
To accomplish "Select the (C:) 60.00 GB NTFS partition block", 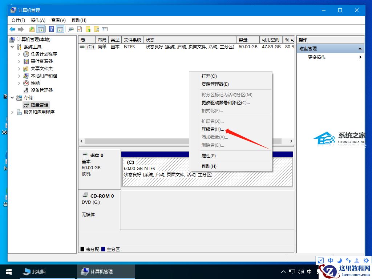I will pyautogui.click(x=207, y=172).
